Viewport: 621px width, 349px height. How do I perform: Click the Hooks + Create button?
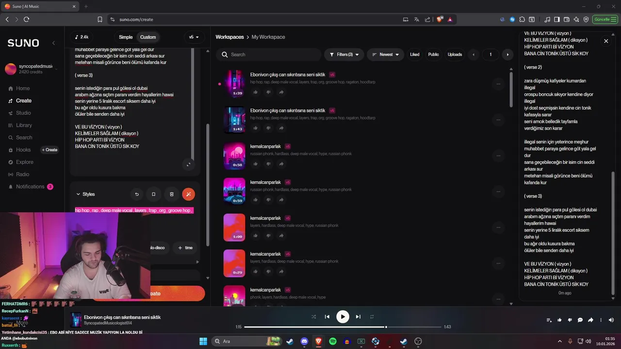click(x=49, y=150)
